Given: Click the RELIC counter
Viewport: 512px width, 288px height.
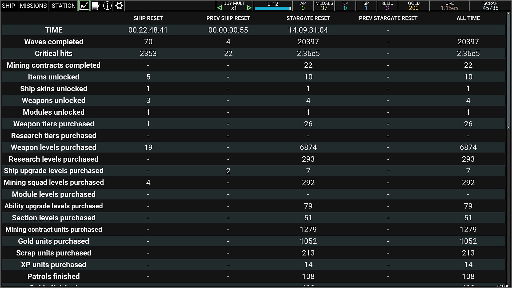Looking at the screenshot, I should (387, 6).
